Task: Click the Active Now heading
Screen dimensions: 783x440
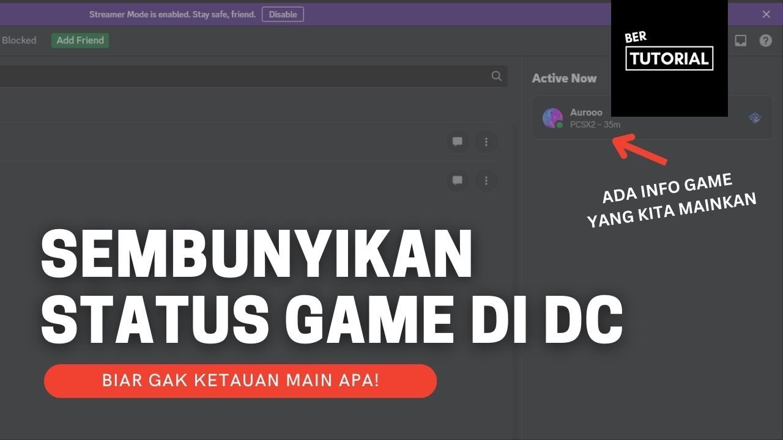Action: pos(564,78)
